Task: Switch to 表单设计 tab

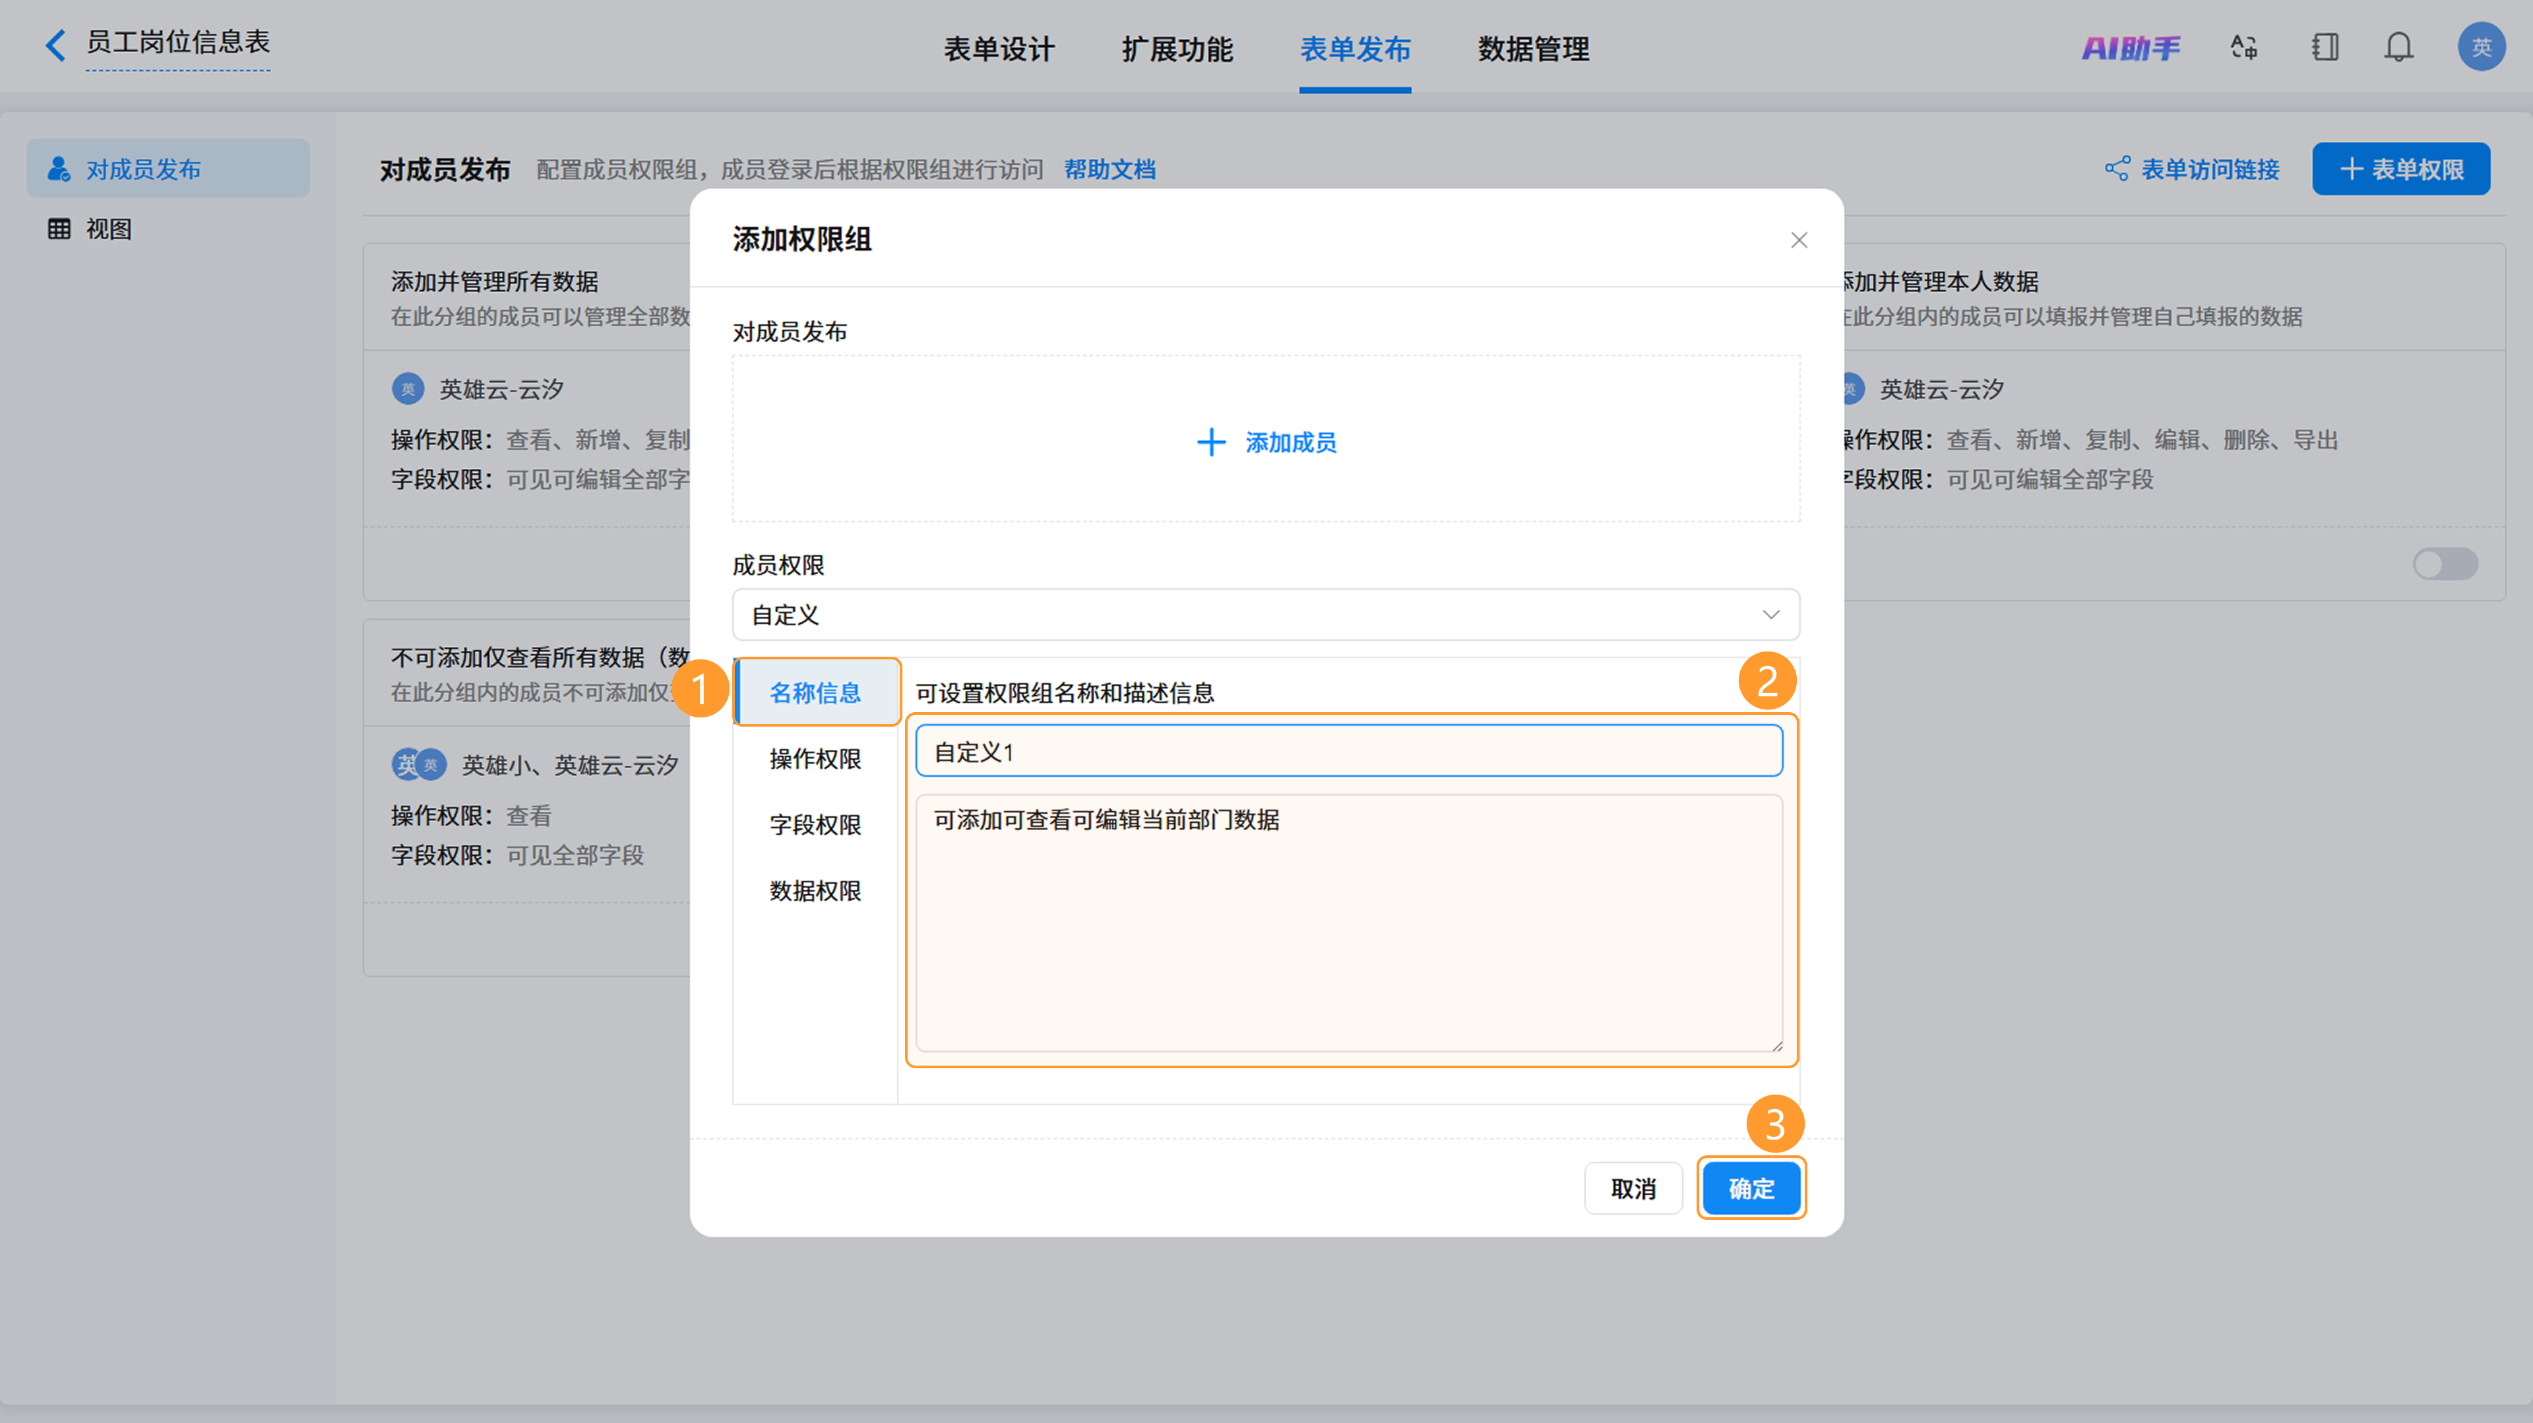Action: 999,49
